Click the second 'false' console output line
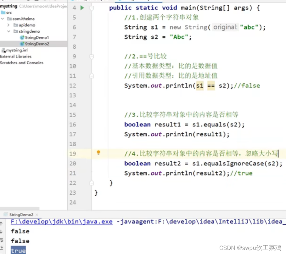286x254 pixels. coord(20,241)
